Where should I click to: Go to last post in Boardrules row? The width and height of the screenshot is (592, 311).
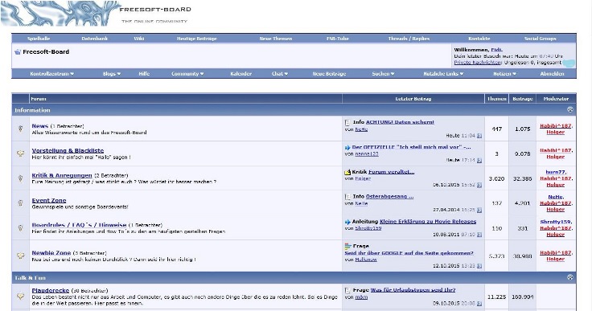[x=479, y=235]
